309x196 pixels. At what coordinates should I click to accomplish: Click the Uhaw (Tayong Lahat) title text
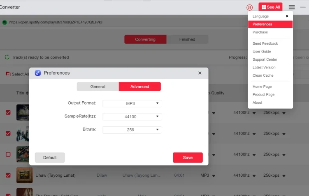click(56, 175)
